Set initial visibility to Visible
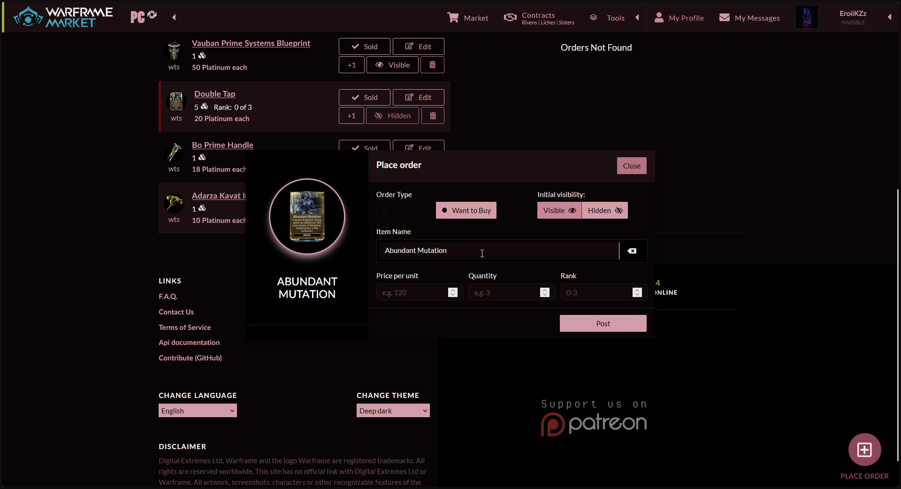This screenshot has height=489, width=901. point(559,210)
